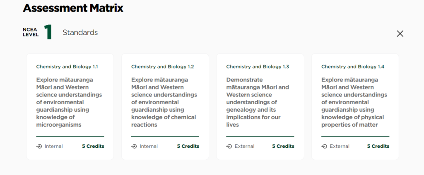Open Chemistry and Biology 1.4 card
This screenshot has height=175, width=424.
(x=352, y=67)
